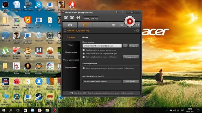The height and width of the screenshot is (113, 202).
Task: Click the volume speaker tray icon
Action: click(175, 110)
